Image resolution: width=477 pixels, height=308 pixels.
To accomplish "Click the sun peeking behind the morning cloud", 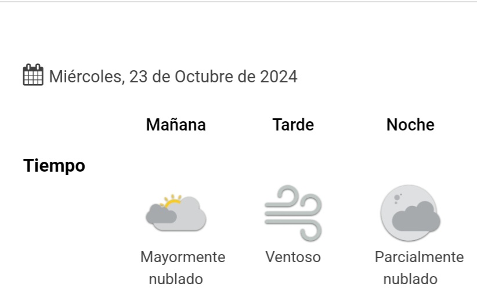I will (172, 201).
